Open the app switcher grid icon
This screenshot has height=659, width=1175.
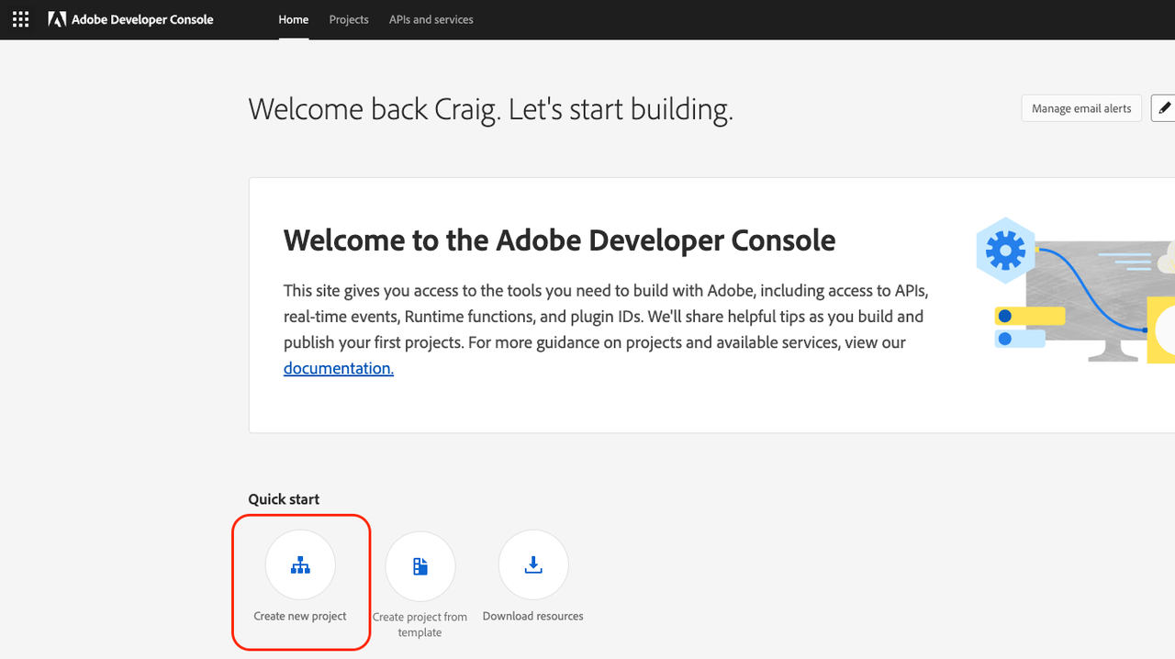20,19
